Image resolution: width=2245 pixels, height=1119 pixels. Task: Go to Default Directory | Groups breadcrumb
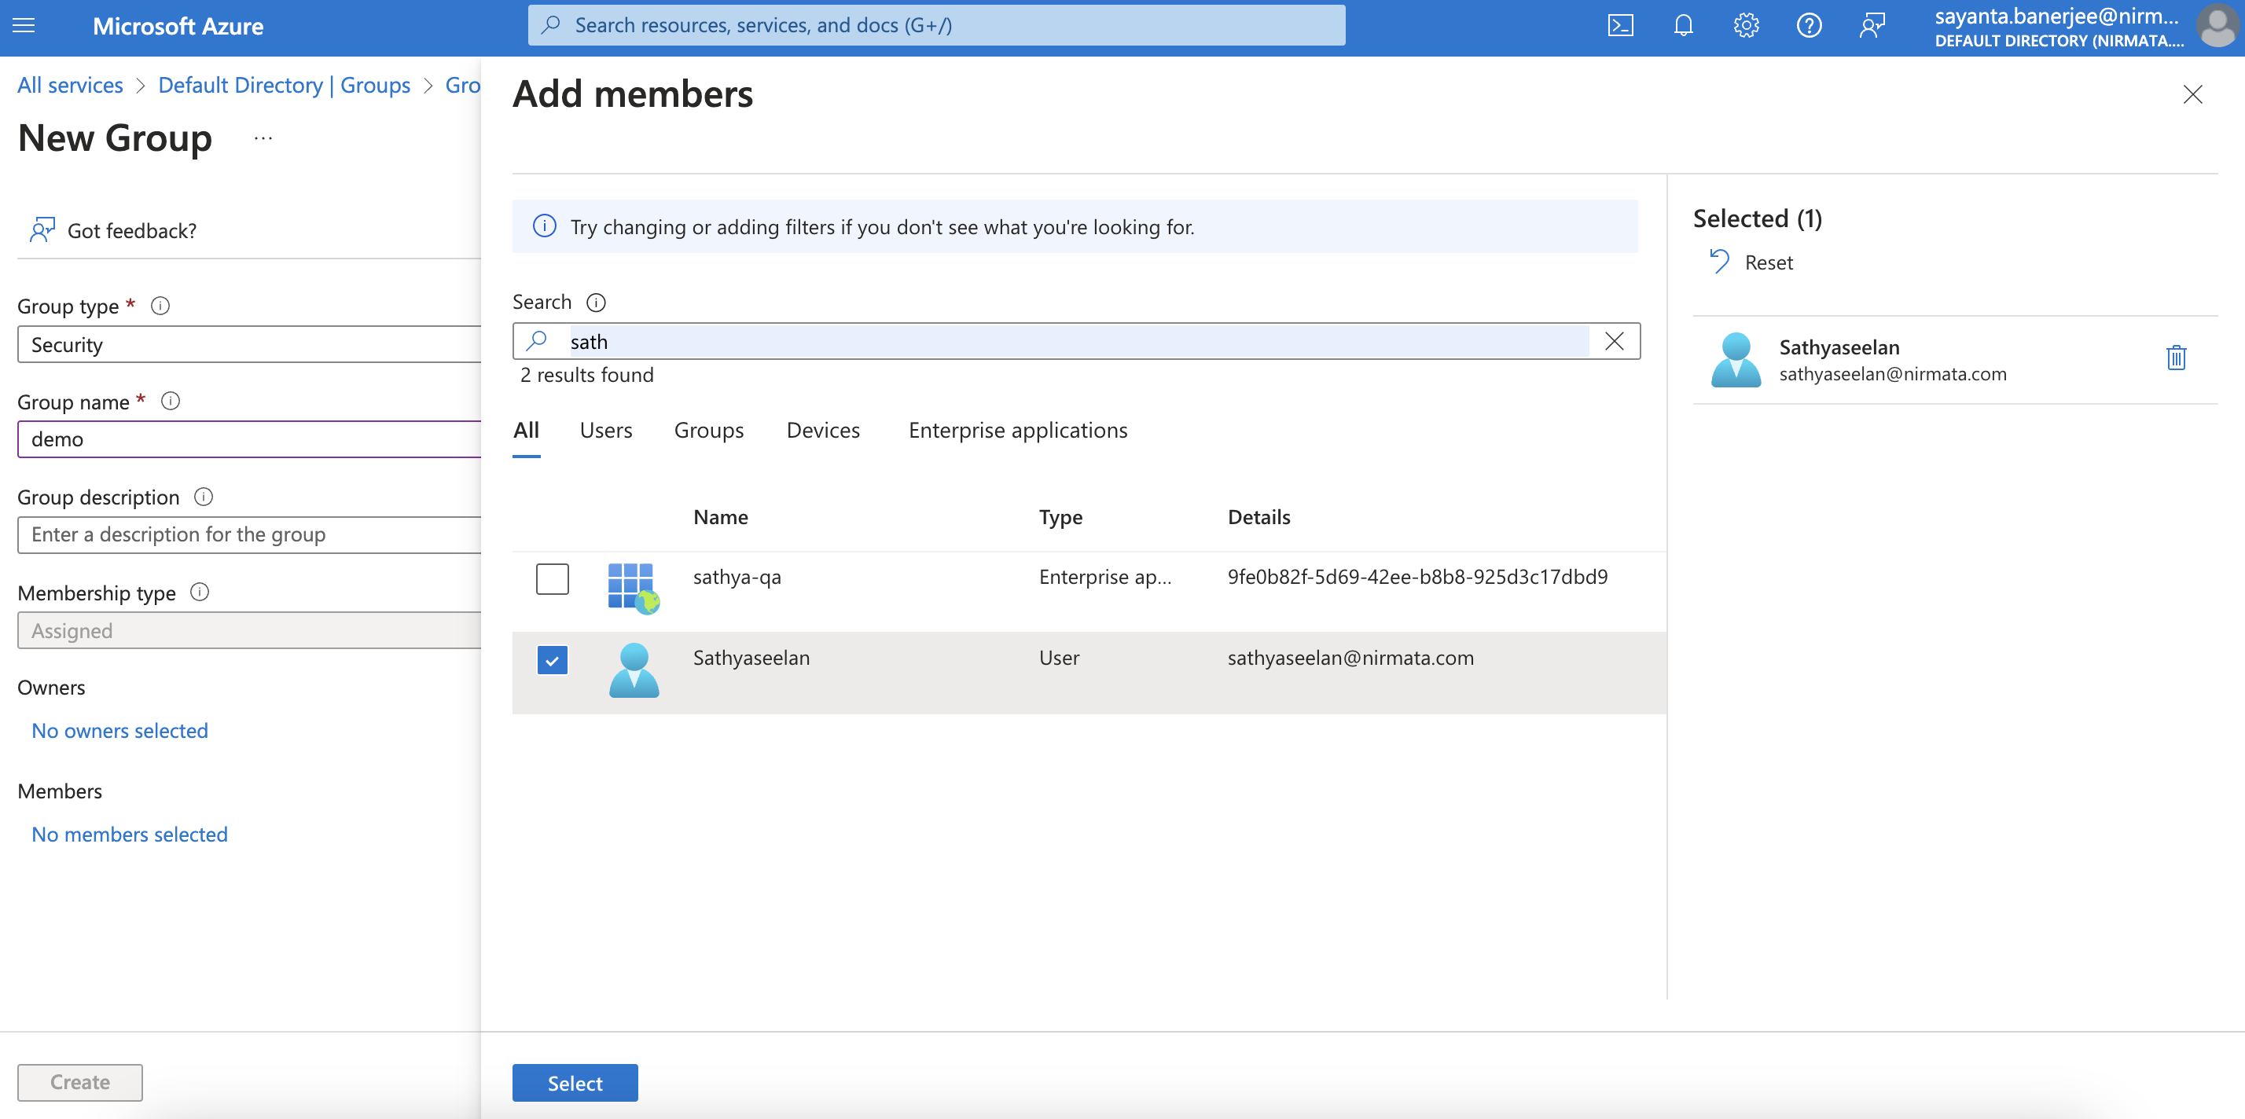tap(284, 85)
